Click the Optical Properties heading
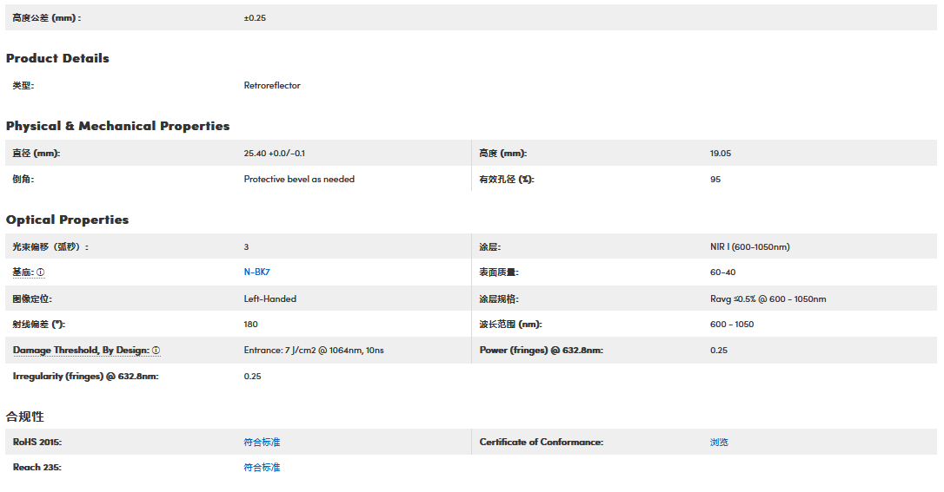The width and height of the screenshot is (944, 492). pyautogui.click(x=67, y=220)
